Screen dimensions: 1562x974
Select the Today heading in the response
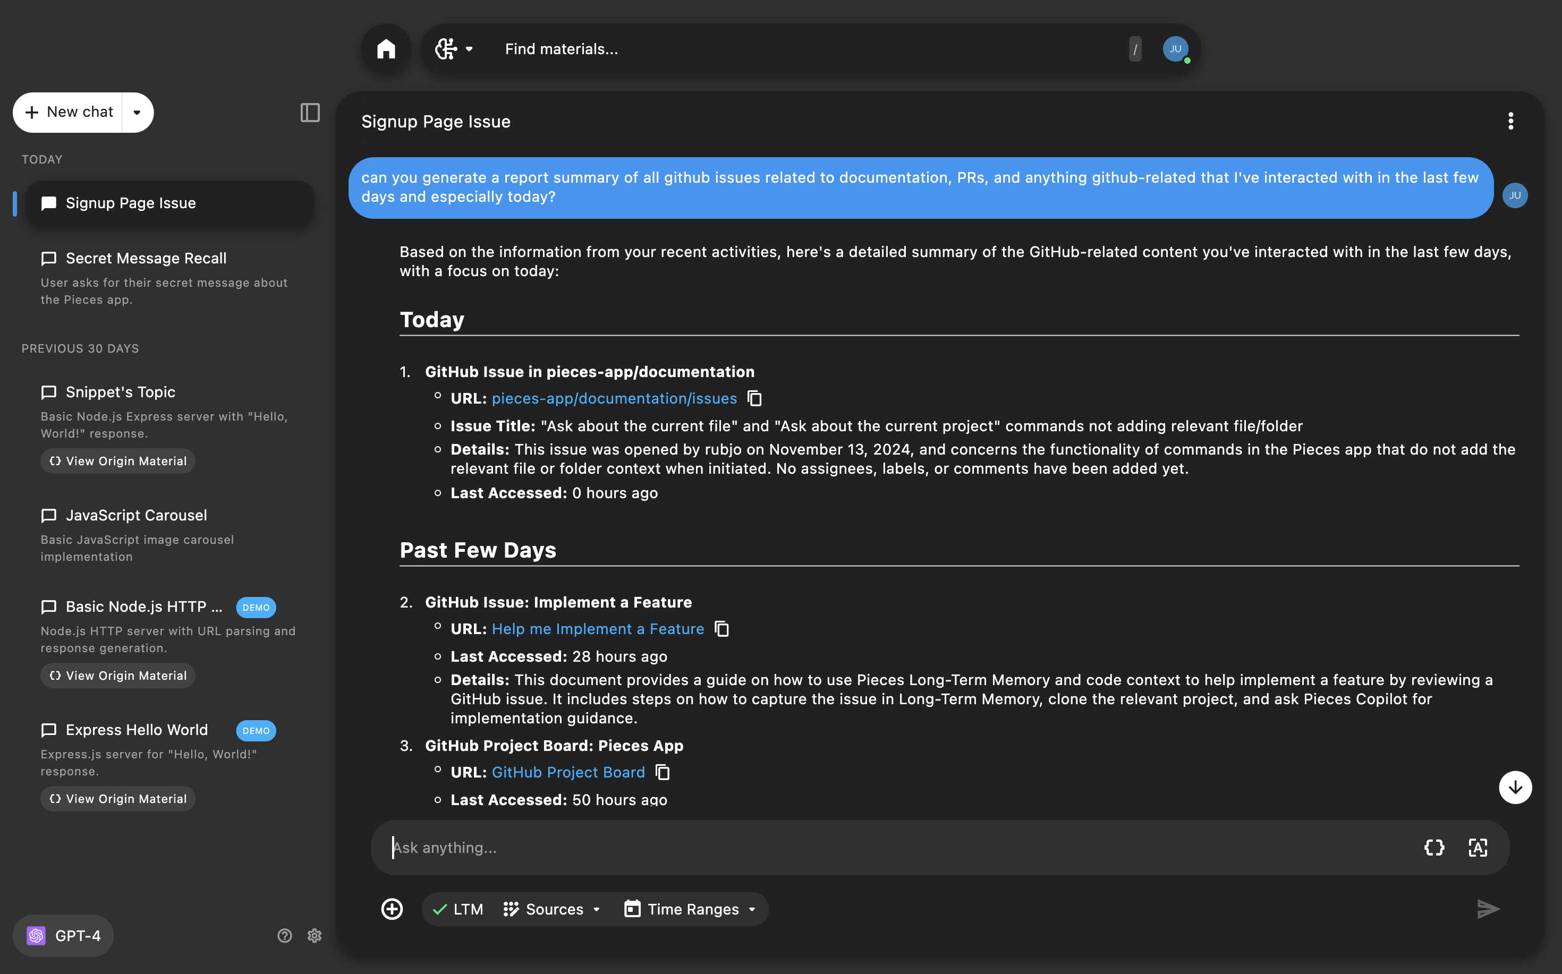click(x=432, y=320)
